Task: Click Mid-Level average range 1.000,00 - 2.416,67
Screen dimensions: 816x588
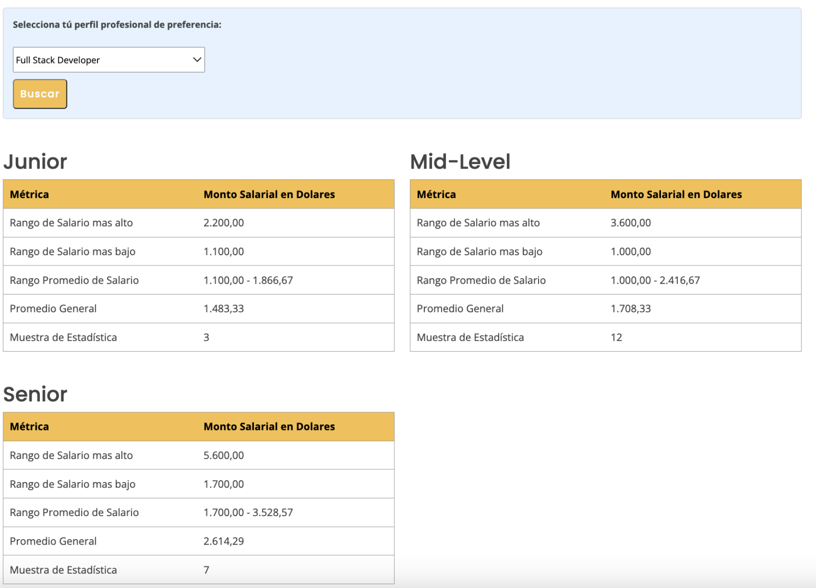Action: click(x=655, y=280)
